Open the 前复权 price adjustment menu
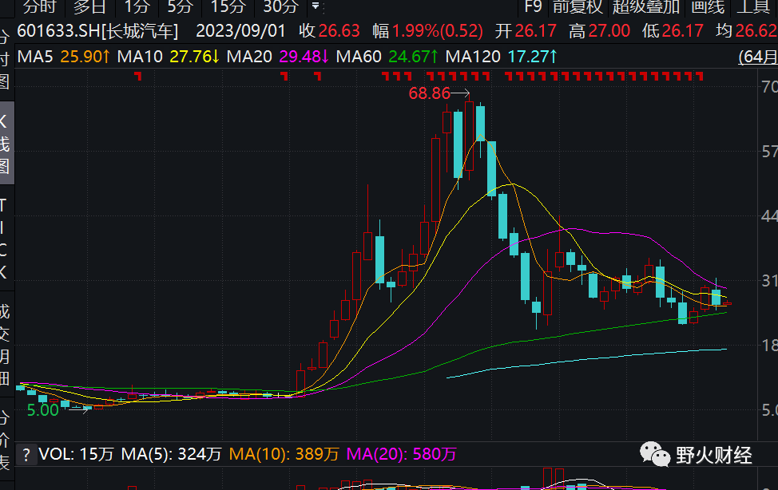 pyautogui.click(x=578, y=7)
